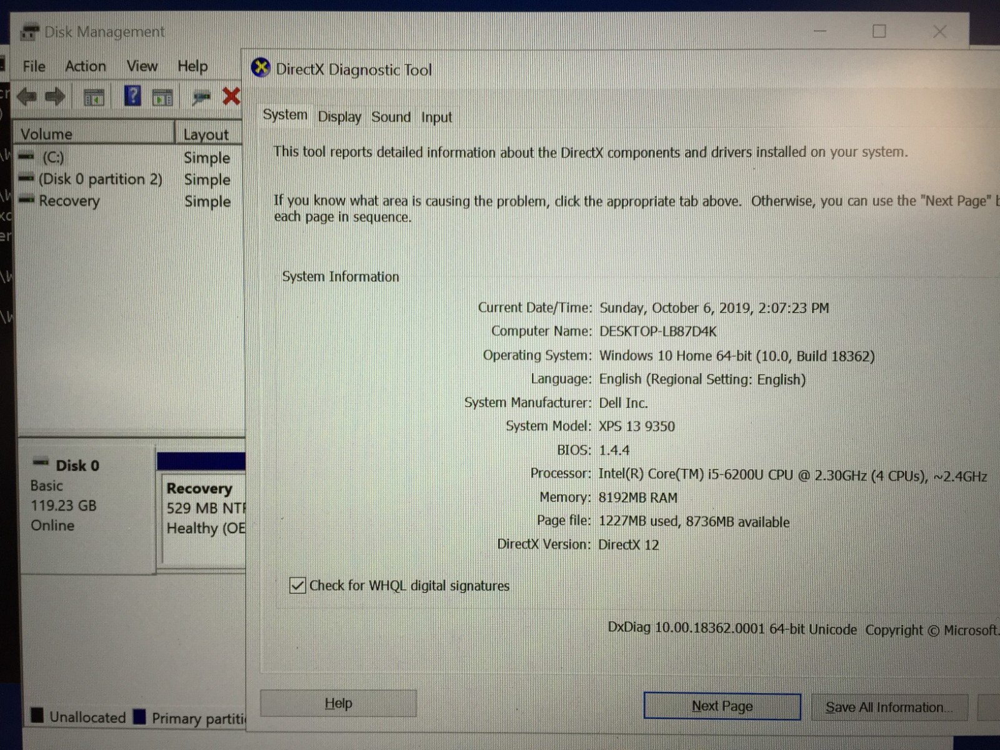
Task: Click the 119.23 GB disk size text
Action: click(63, 505)
